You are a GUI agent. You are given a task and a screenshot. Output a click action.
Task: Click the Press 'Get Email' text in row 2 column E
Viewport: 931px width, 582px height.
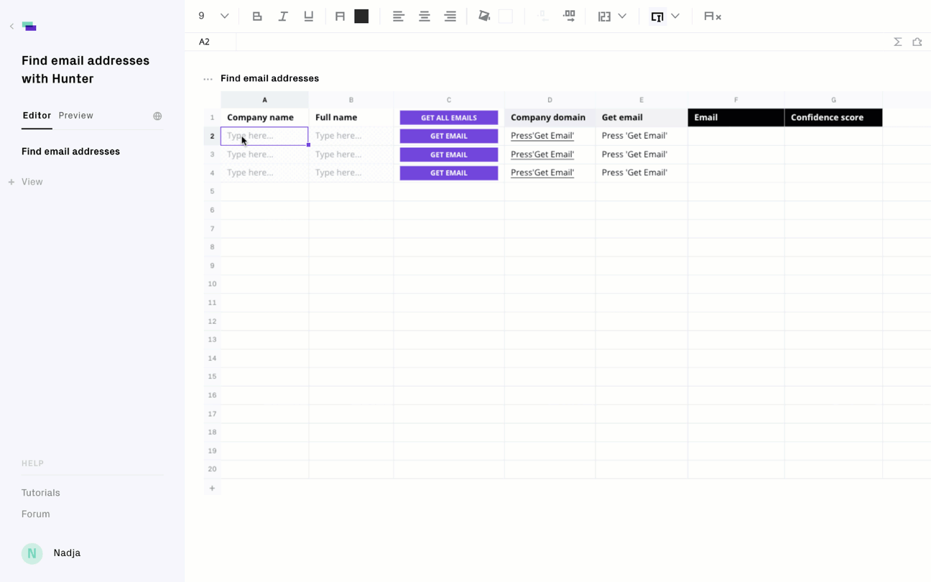coord(634,136)
